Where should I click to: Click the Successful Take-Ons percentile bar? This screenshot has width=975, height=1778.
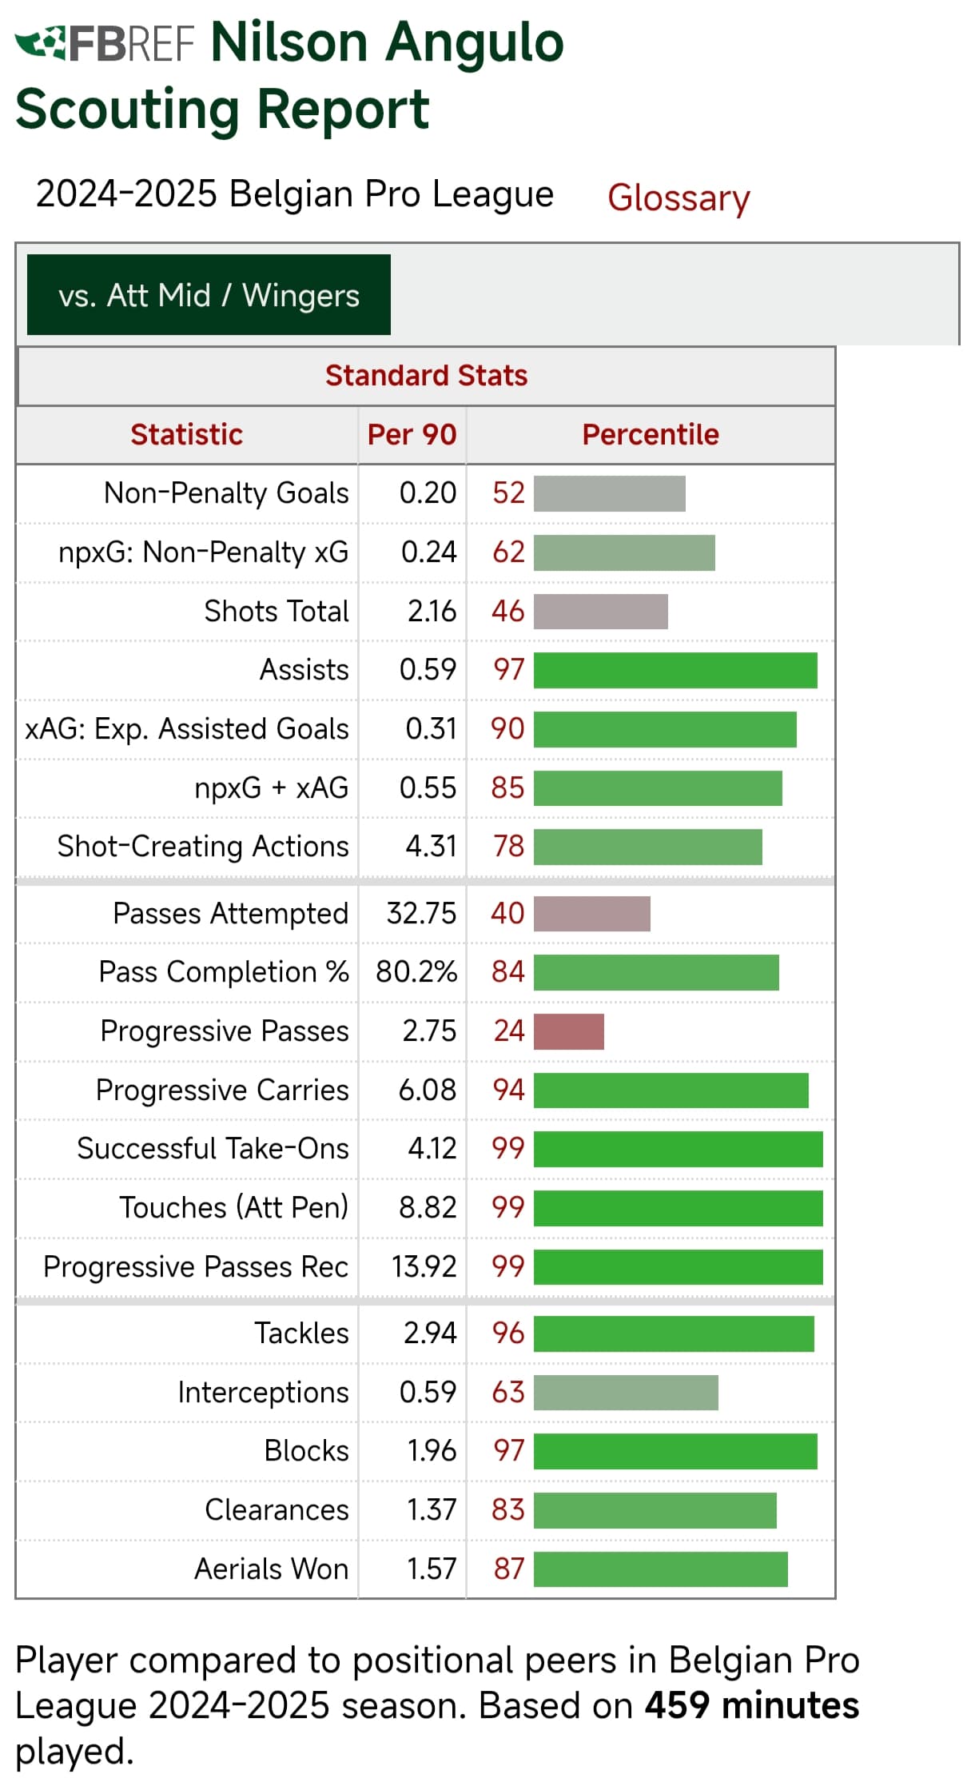pyautogui.click(x=679, y=1149)
